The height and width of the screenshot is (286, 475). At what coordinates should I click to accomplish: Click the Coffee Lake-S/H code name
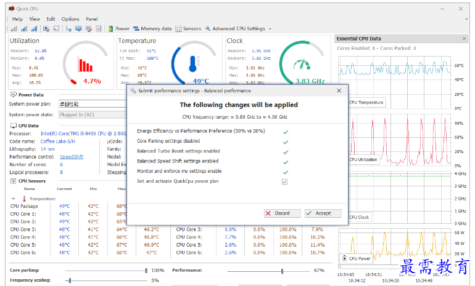(x=57, y=141)
